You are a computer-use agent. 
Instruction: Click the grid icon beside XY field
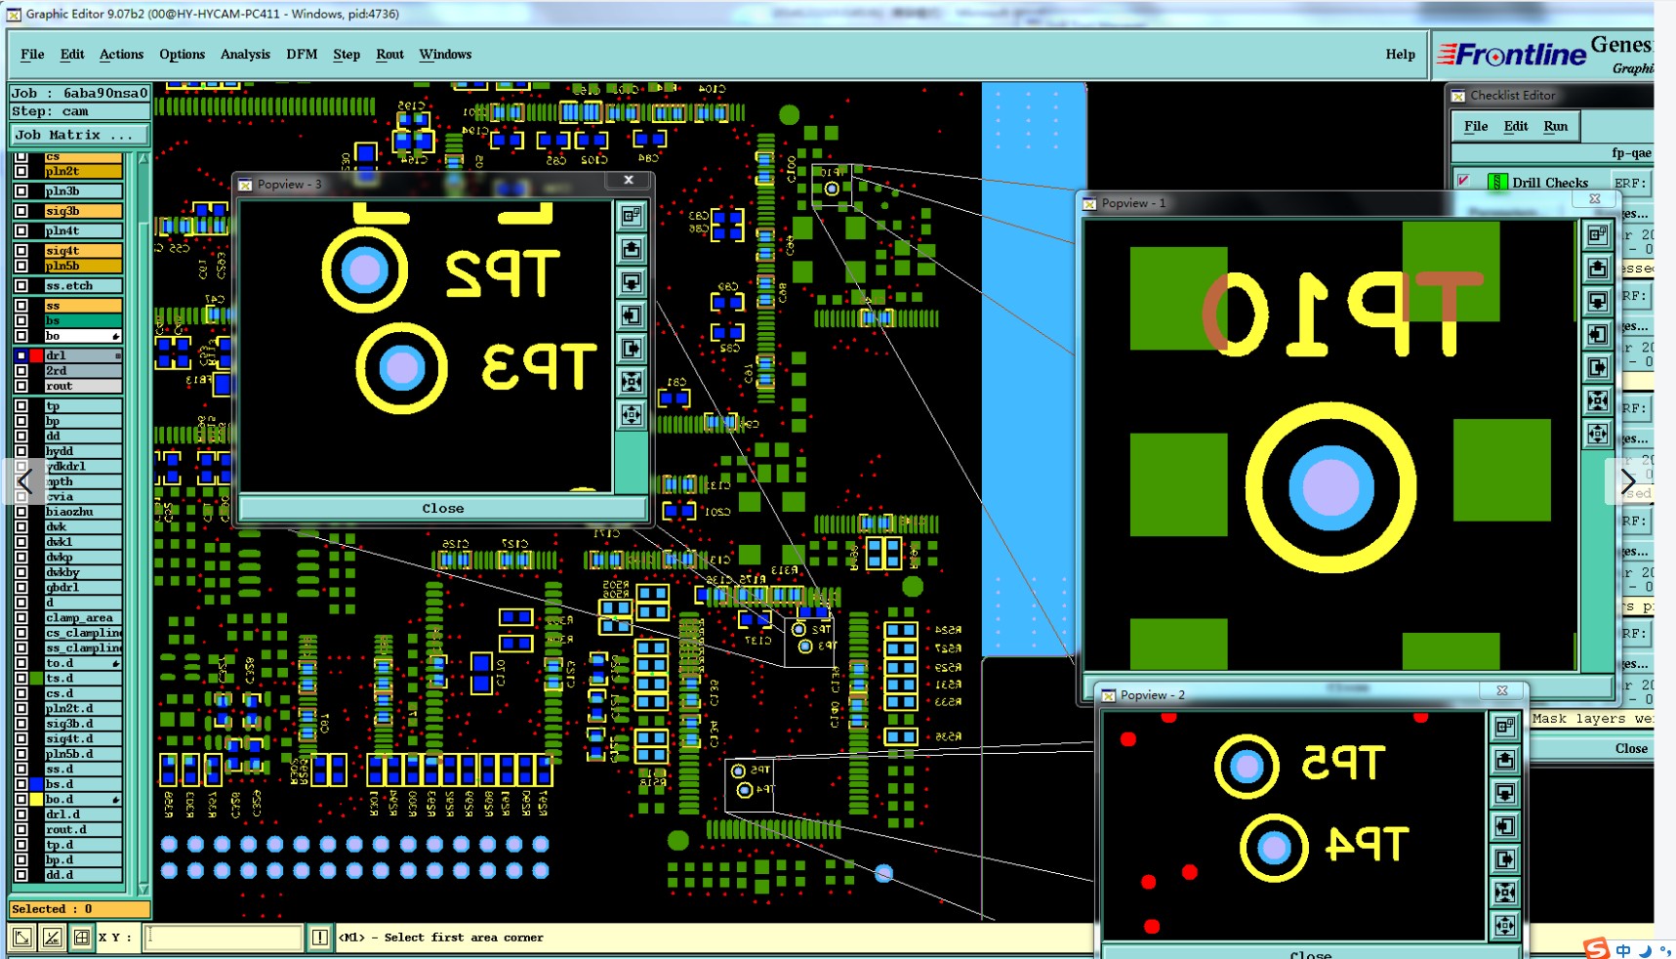pos(82,938)
